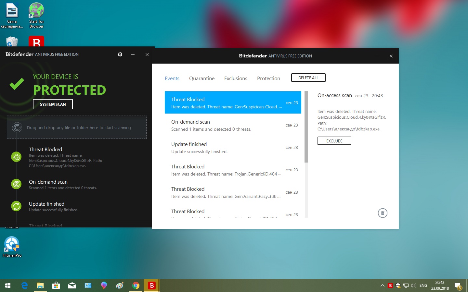Open Bitdefender settings gear icon
The height and width of the screenshot is (292, 468).
click(x=120, y=54)
